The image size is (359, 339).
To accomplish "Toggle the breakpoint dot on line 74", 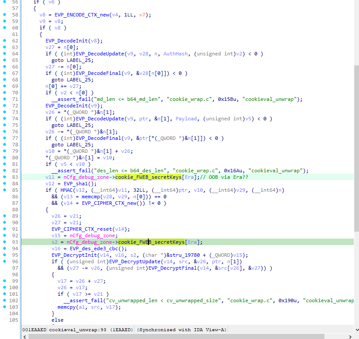I will pyautogui.click(x=4, y=118).
